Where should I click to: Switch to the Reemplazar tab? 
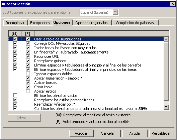tap(15, 23)
